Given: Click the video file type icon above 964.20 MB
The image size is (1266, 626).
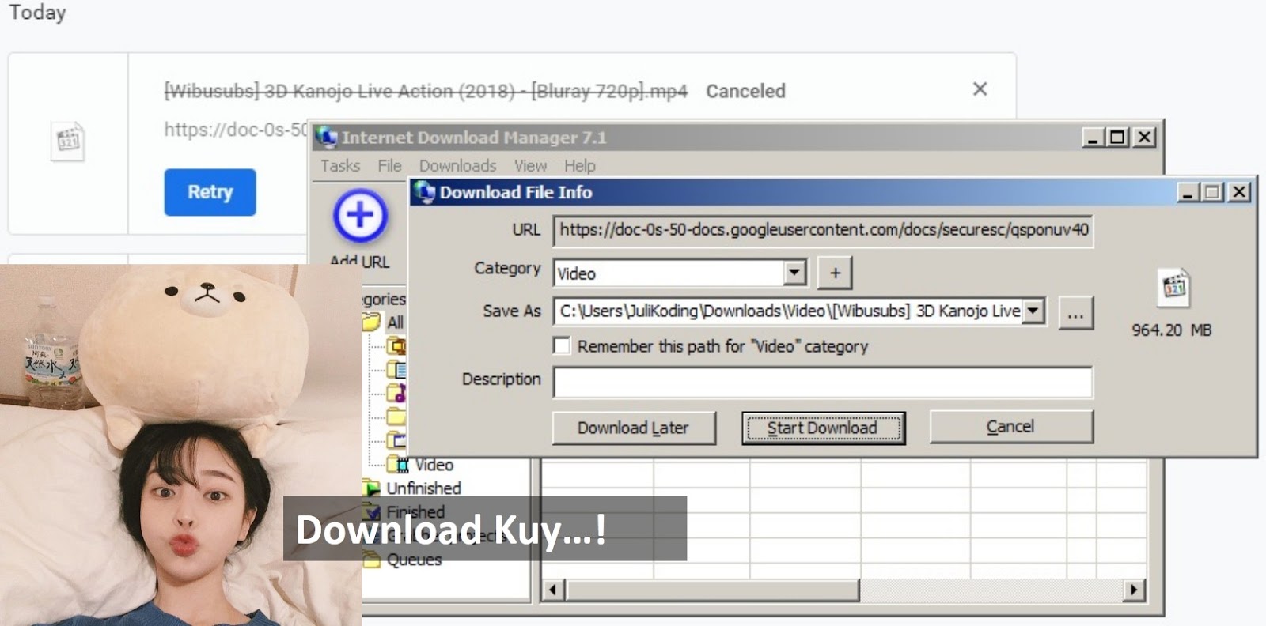Looking at the screenshot, I should tap(1174, 286).
